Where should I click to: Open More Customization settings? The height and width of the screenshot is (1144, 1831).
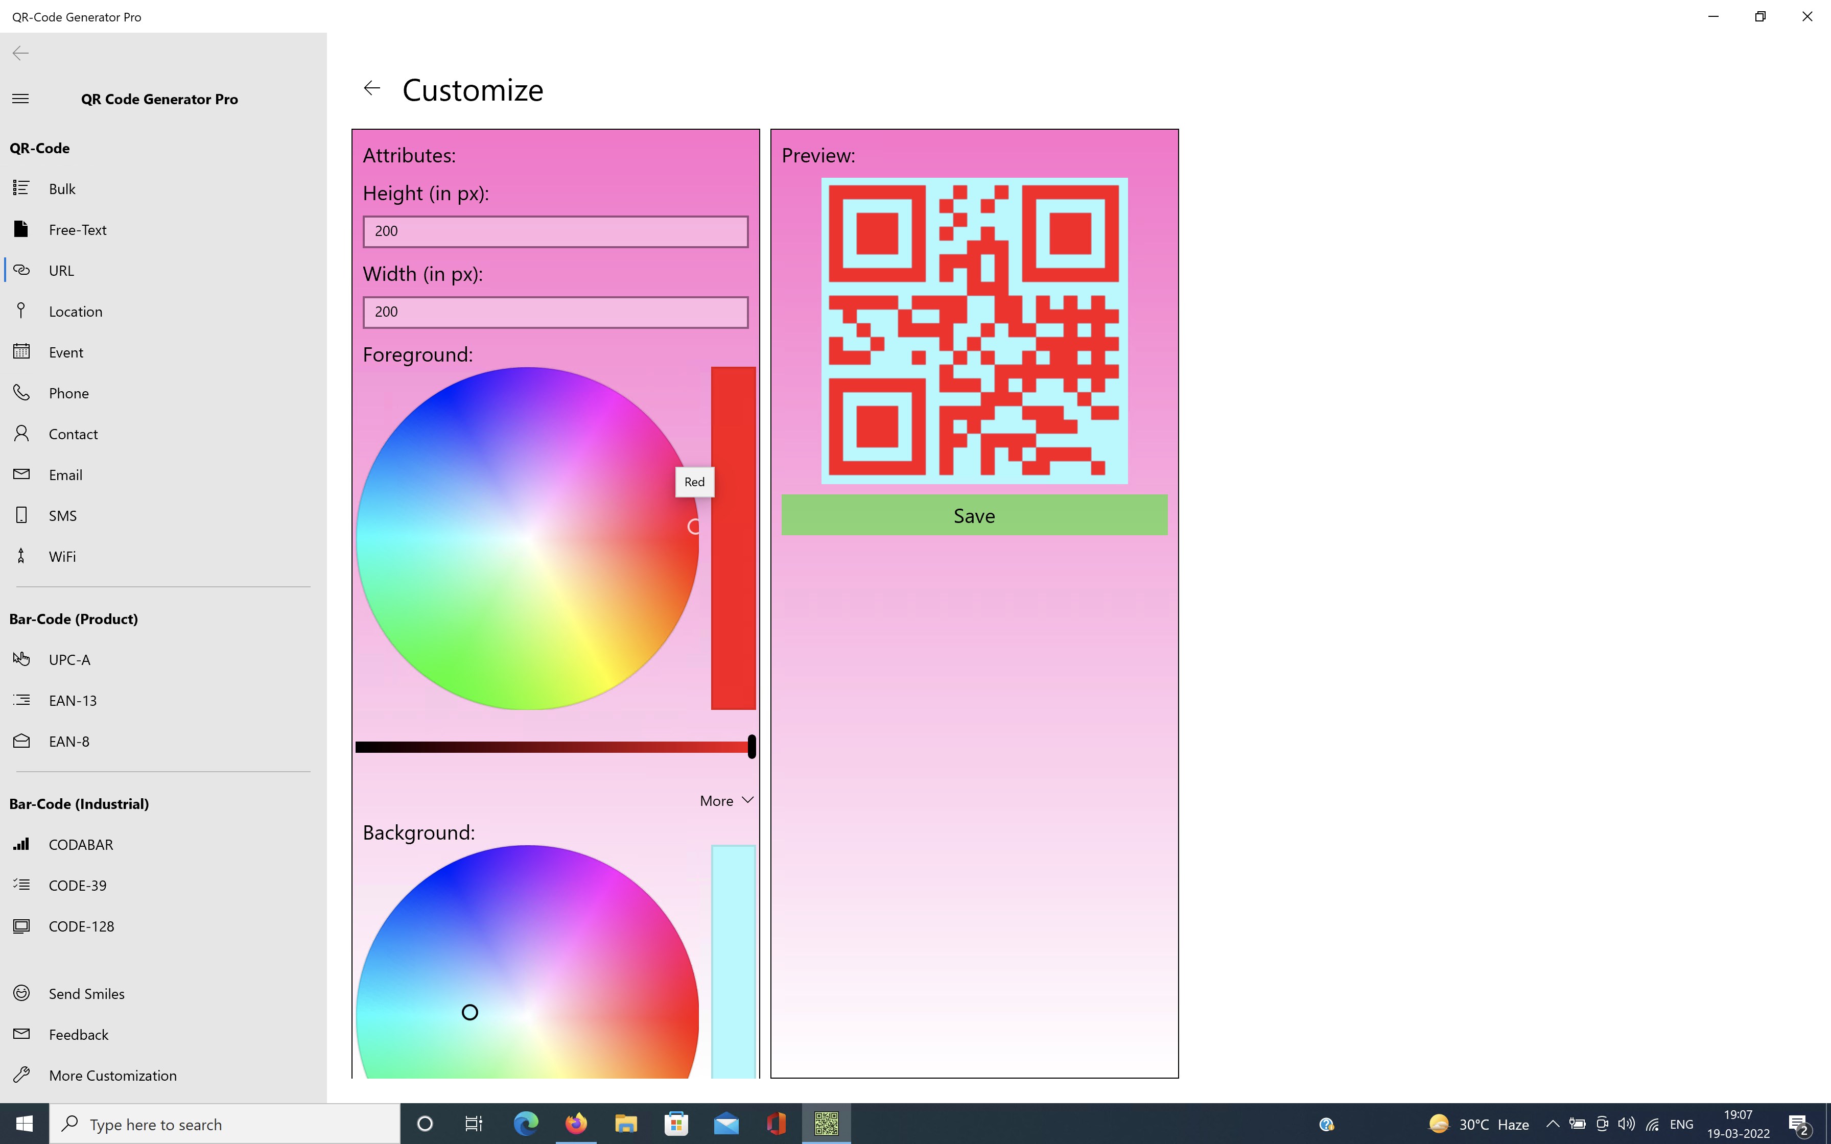click(163, 1075)
